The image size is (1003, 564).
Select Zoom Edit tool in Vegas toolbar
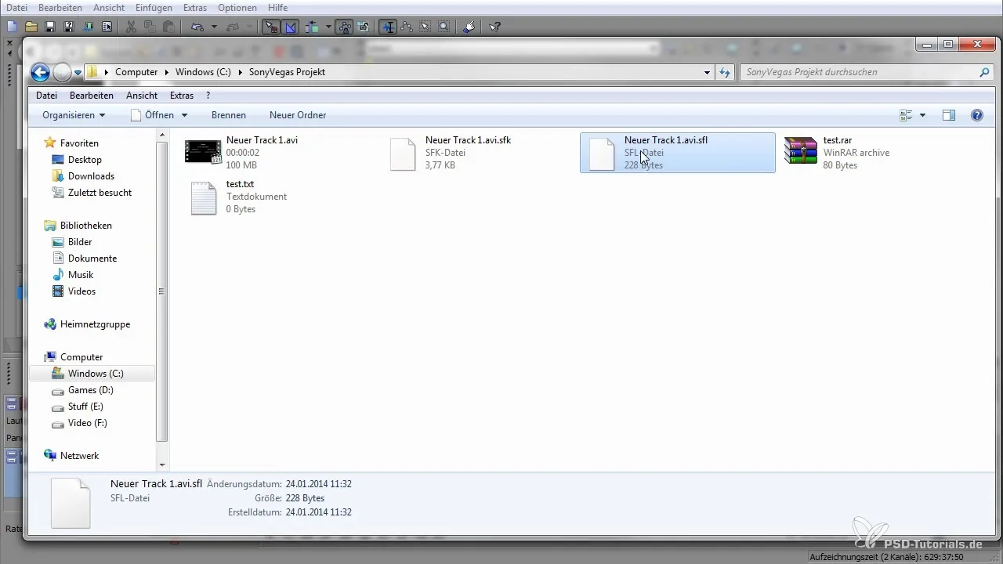point(444,27)
